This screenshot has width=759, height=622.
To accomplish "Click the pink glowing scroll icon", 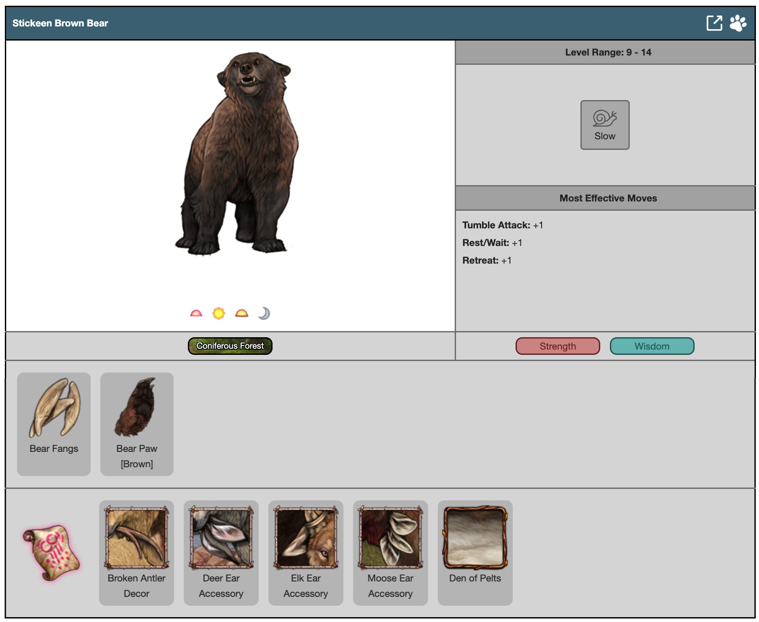I will tap(52, 552).
